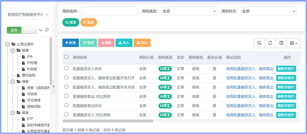Refresh the tree with the refresh icon
307x134 pixels.
[47, 30]
